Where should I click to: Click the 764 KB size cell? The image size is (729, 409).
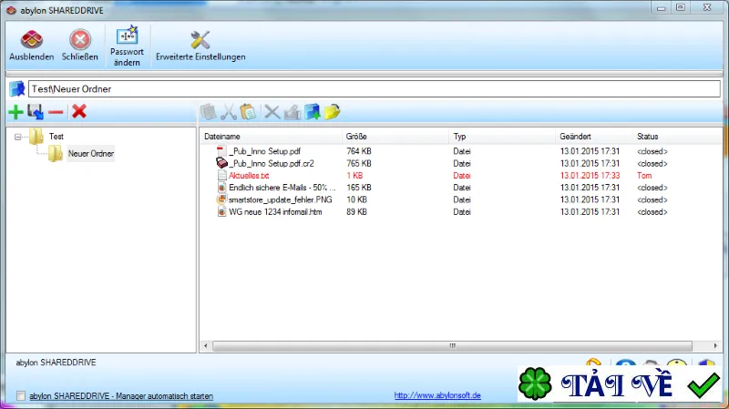pyautogui.click(x=359, y=151)
